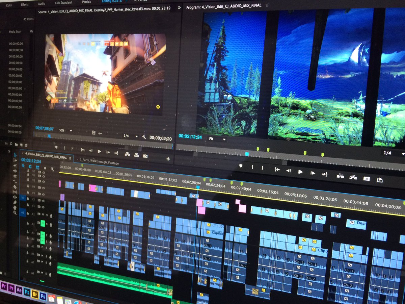Step forward one frame in Program monitor
Viewport: 405px width, 304px height.
(313, 173)
